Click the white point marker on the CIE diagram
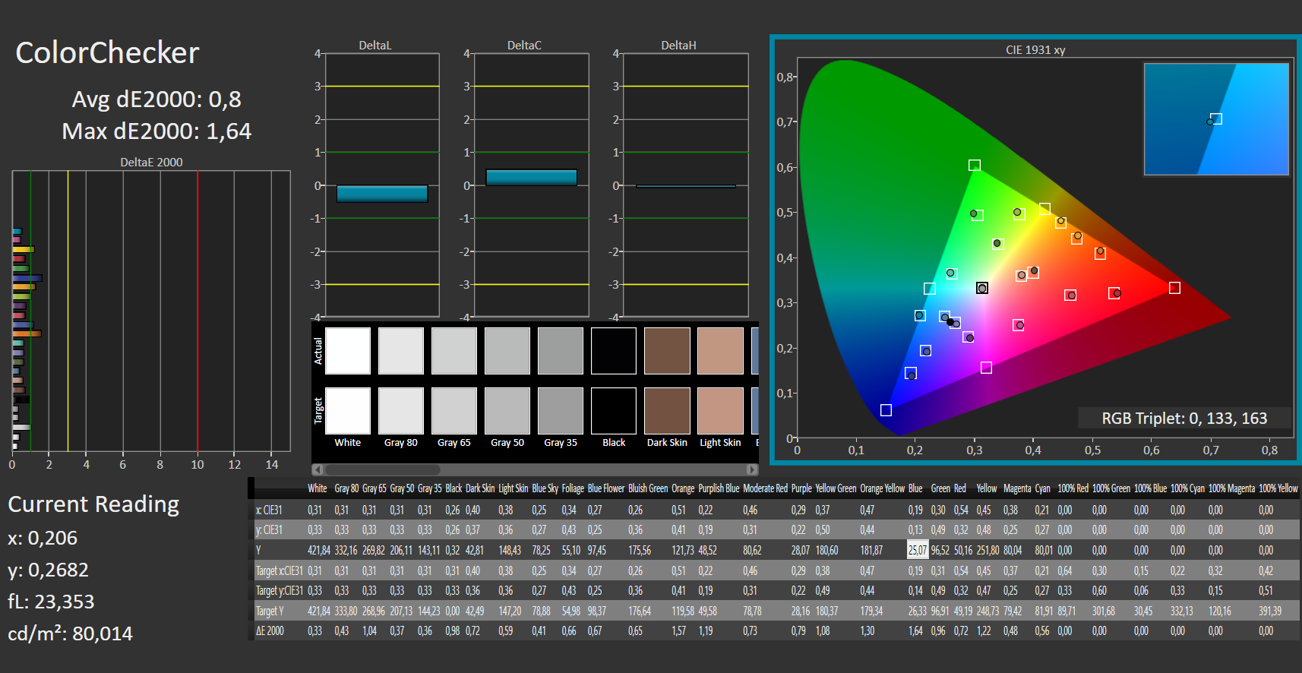This screenshot has height=673, width=1302. point(982,288)
